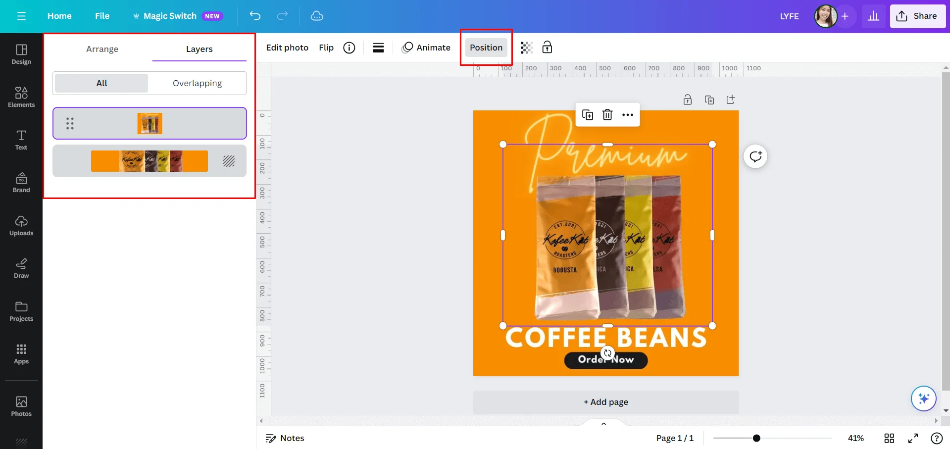Open more options for the selection
This screenshot has width=950, height=449.
(627, 114)
